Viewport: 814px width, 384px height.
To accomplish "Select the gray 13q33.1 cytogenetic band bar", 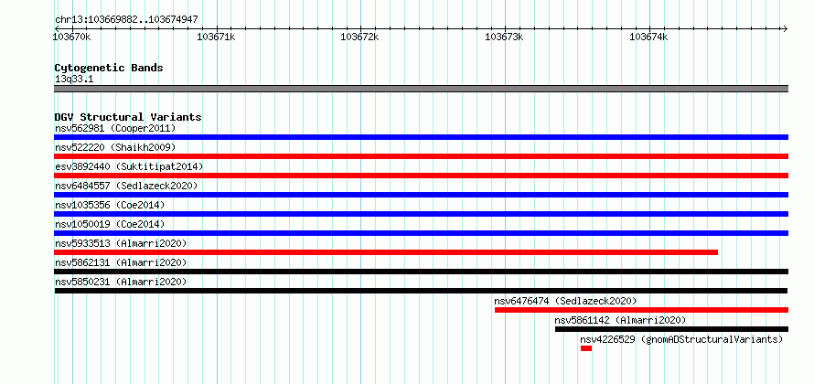I will (421, 88).
